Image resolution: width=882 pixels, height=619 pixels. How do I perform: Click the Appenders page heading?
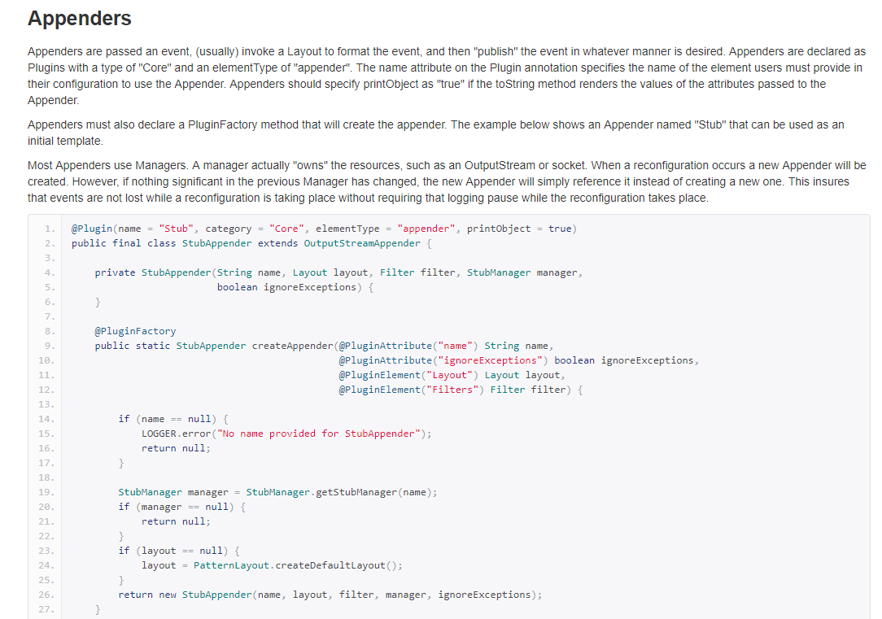(79, 18)
